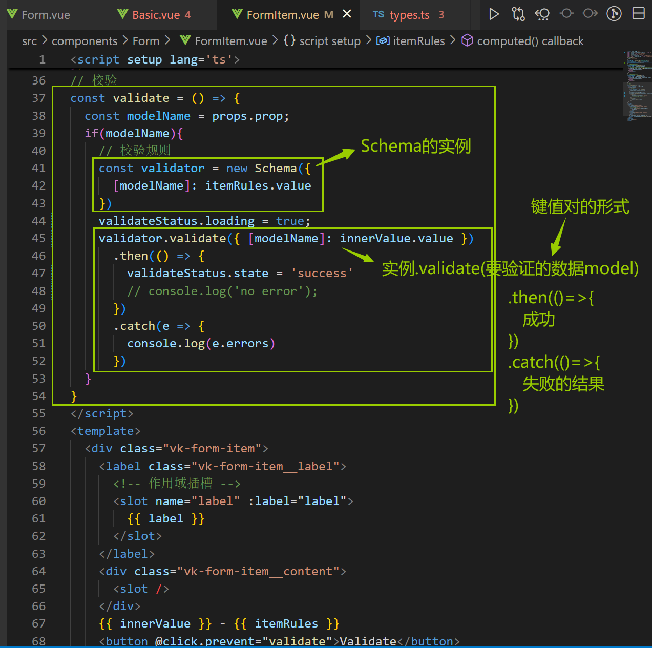Open the components breadcrumb segment
Screen dimensions: 652x648
85,41
